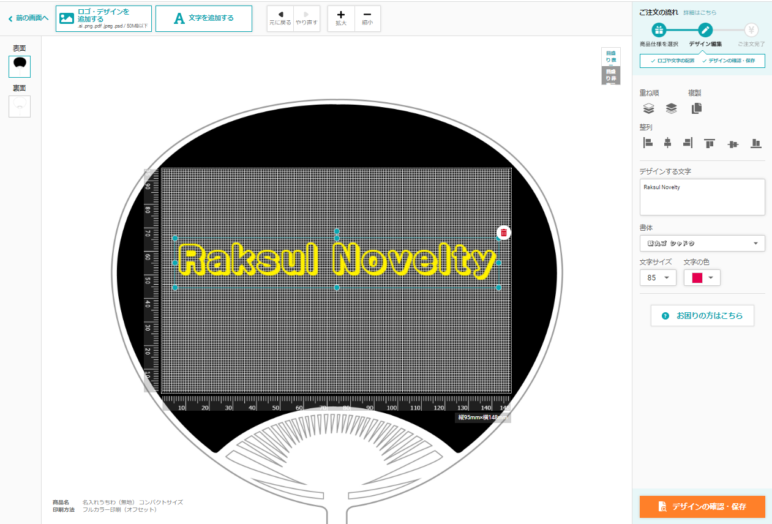Align object to vertical middle
This screenshot has height=524, width=772.
coord(733,143)
